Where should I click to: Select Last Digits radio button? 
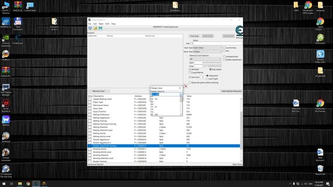[x=208, y=78]
